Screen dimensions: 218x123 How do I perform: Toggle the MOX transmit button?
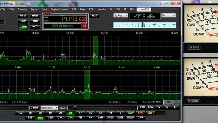coord(35,27)
